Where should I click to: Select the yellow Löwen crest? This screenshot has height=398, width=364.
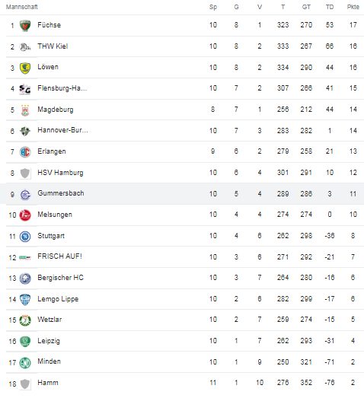pos(25,68)
